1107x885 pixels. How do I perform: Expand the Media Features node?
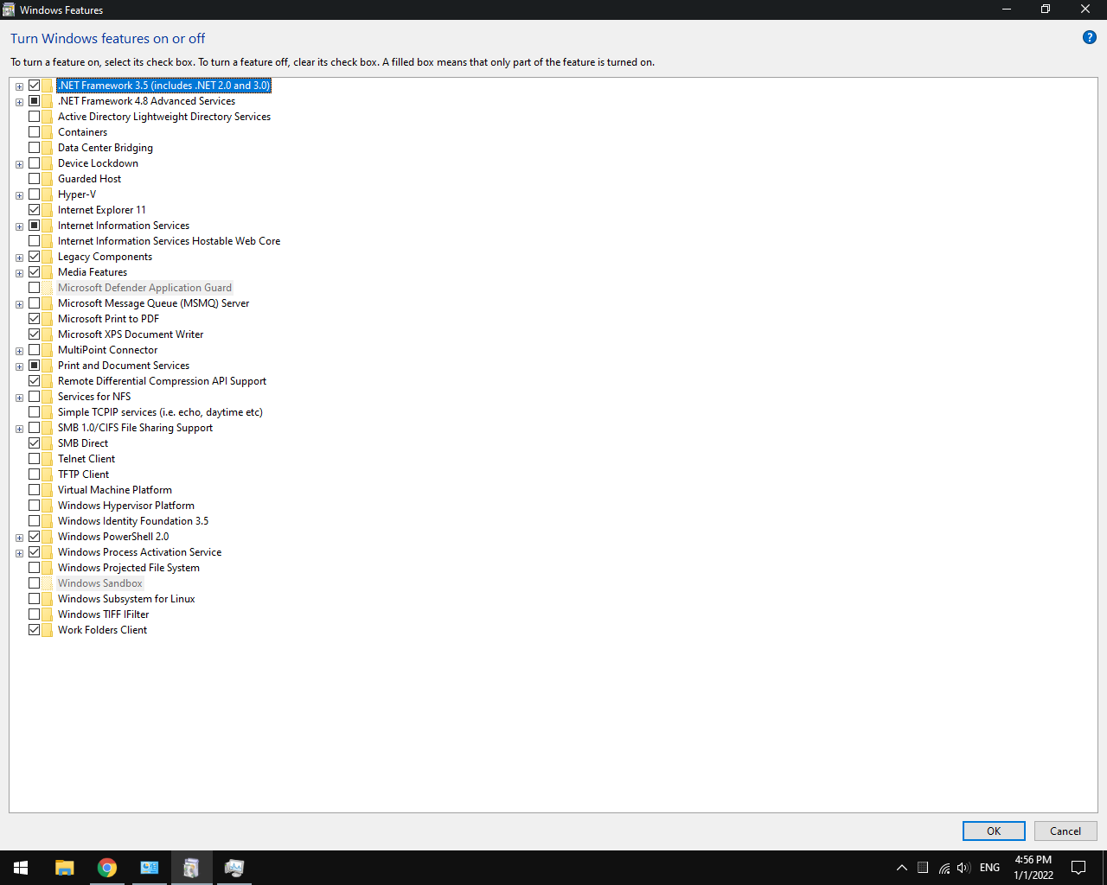point(19,273)
